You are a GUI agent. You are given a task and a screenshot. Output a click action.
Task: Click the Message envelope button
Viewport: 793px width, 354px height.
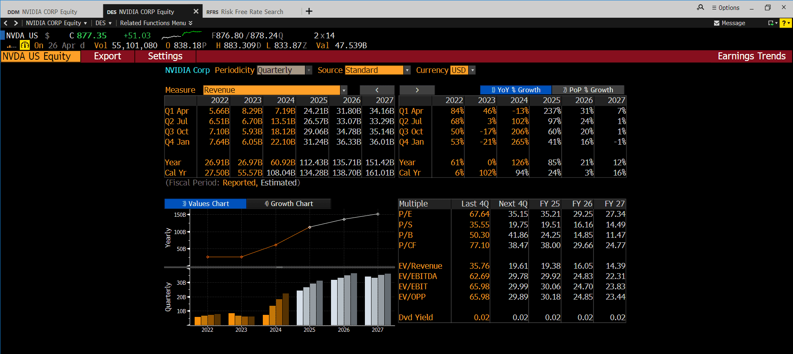click(730, 23)
